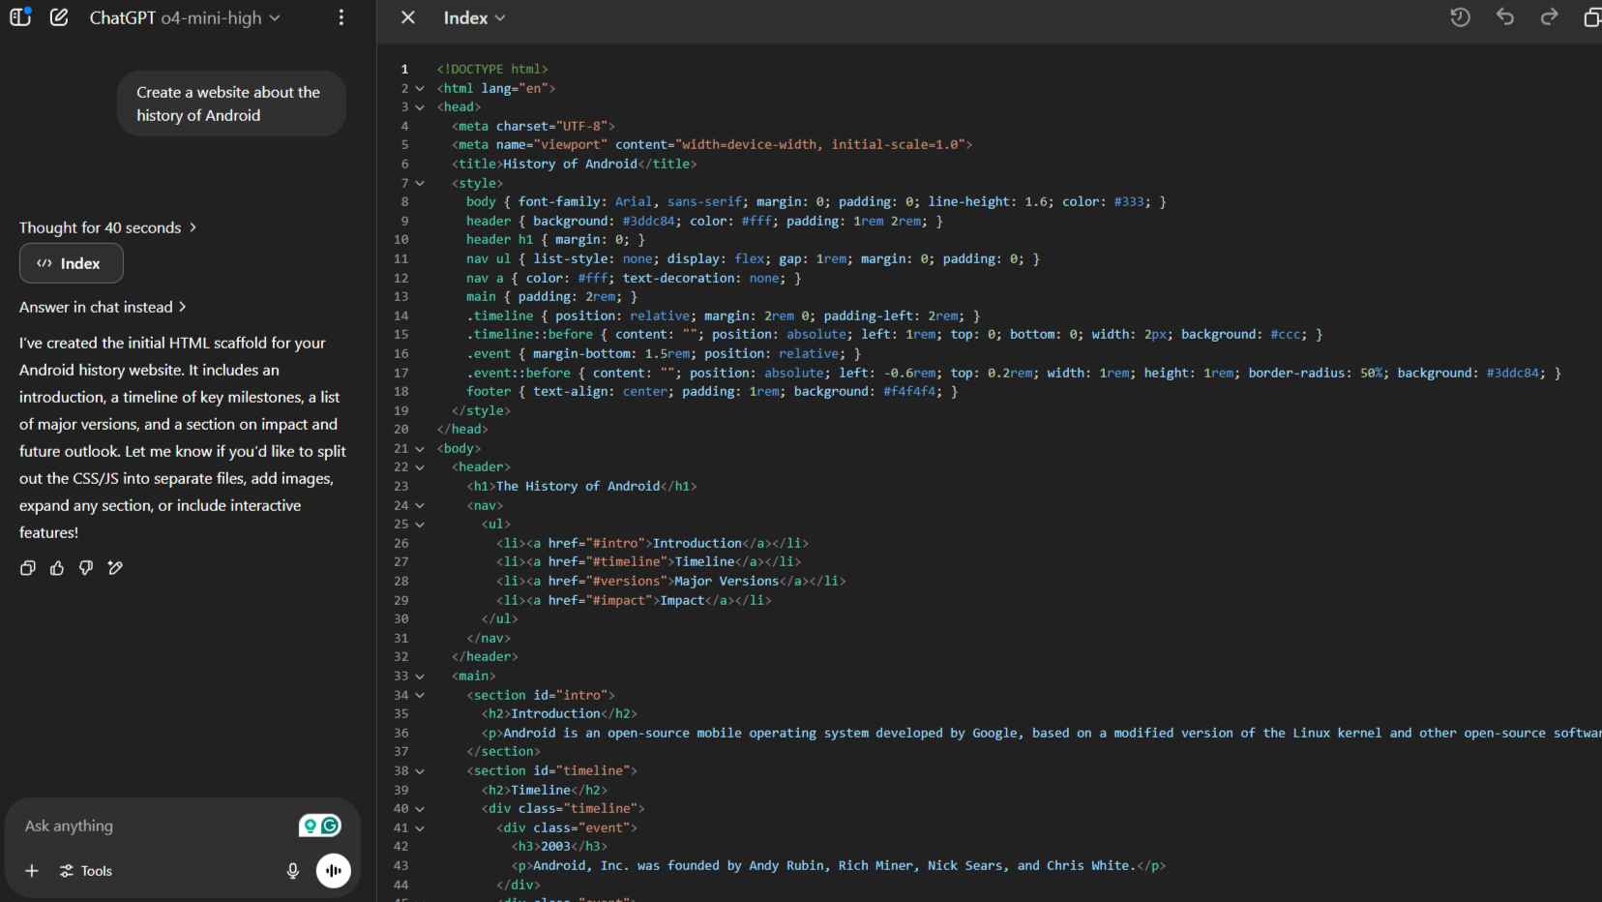Viewport: 1602px width, 902px height.
Task: Click the h2 Introduction heading line
Action: click(x=559, y=714)
